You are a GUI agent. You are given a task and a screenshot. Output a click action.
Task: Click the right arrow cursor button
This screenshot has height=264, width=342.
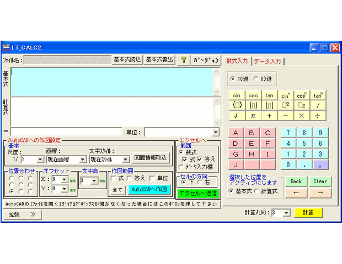pos(320,193)
